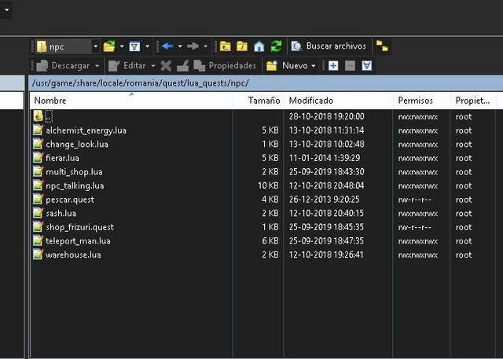Select the teleport_man.lua file
The image size is (503, 359).
click(x=78, y=241)
